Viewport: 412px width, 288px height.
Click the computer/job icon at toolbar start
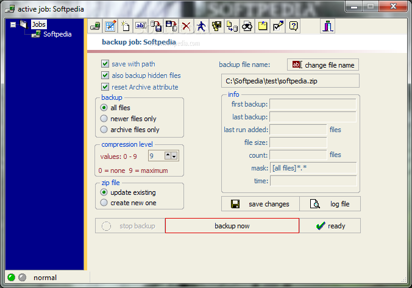point(95,26)
